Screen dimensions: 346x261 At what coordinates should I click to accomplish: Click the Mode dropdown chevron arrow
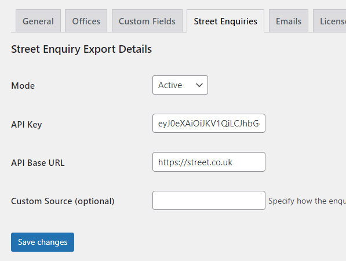pyautogui.click(x=199, y=85)
